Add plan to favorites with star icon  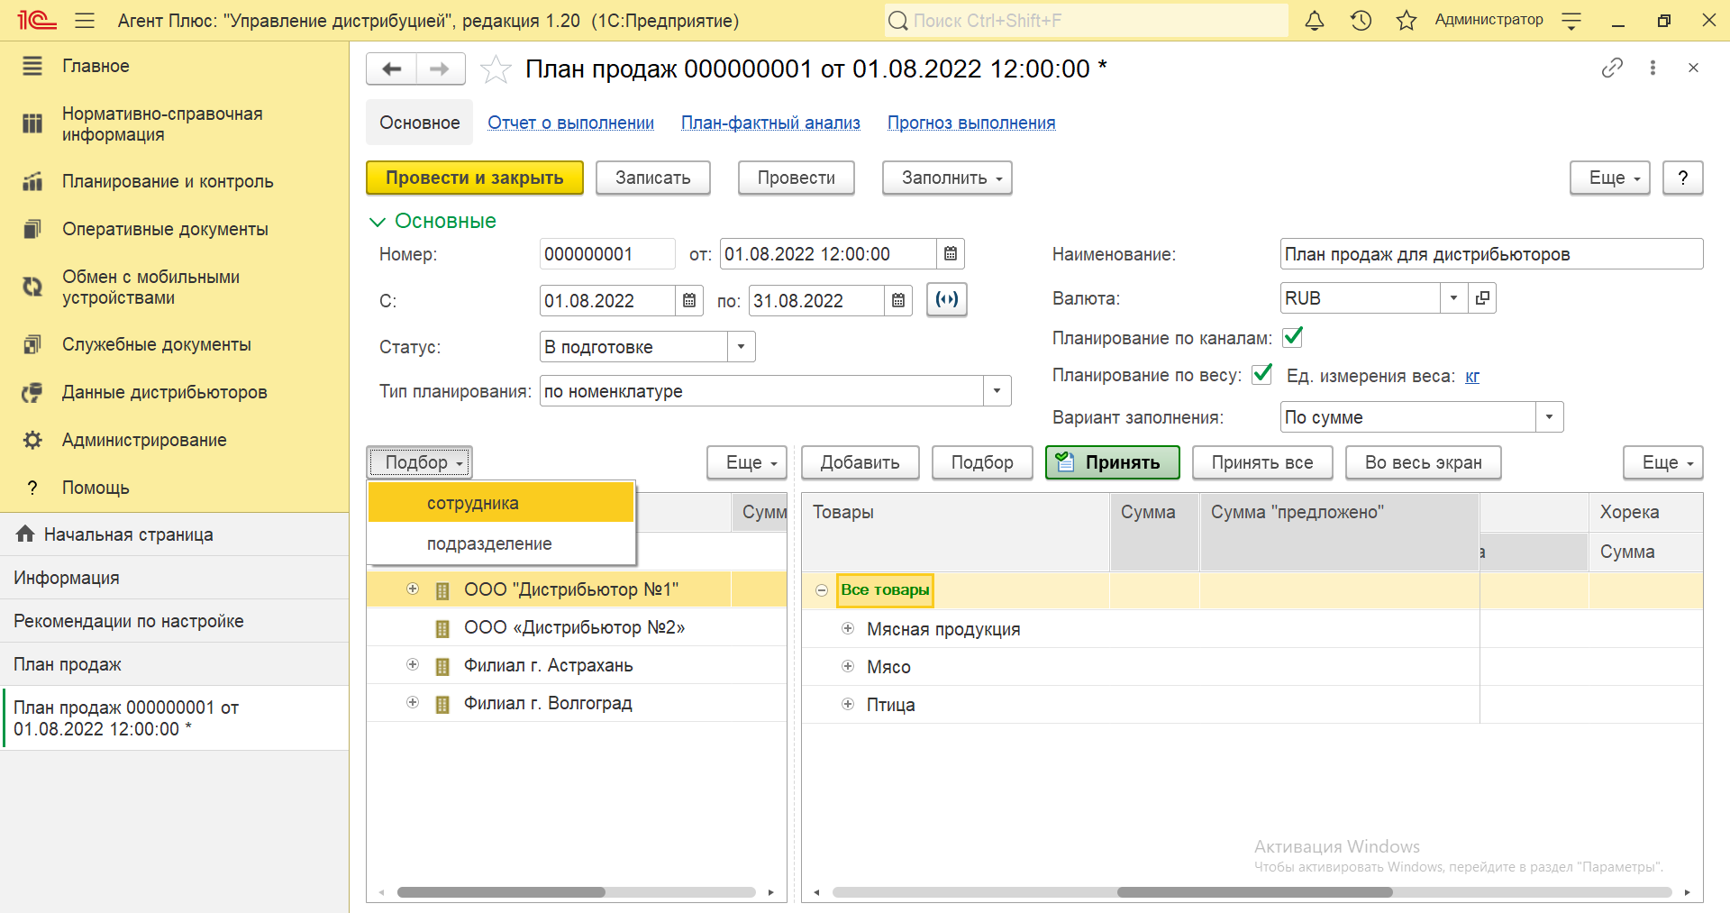click(x=496, y=69)
